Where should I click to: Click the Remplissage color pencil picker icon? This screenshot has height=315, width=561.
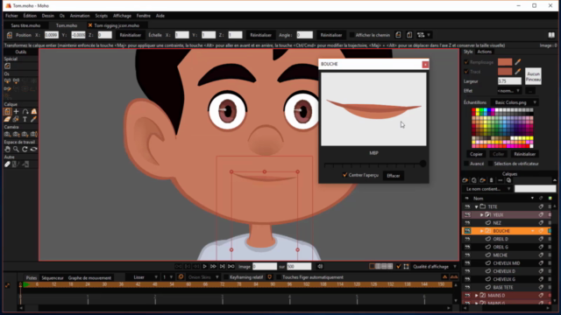(x=518, y=62)
